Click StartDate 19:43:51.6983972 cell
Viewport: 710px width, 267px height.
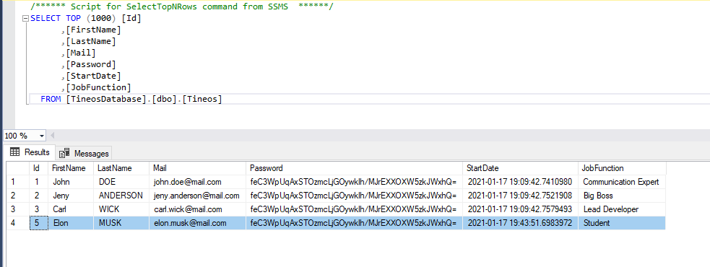pos(521,223)
